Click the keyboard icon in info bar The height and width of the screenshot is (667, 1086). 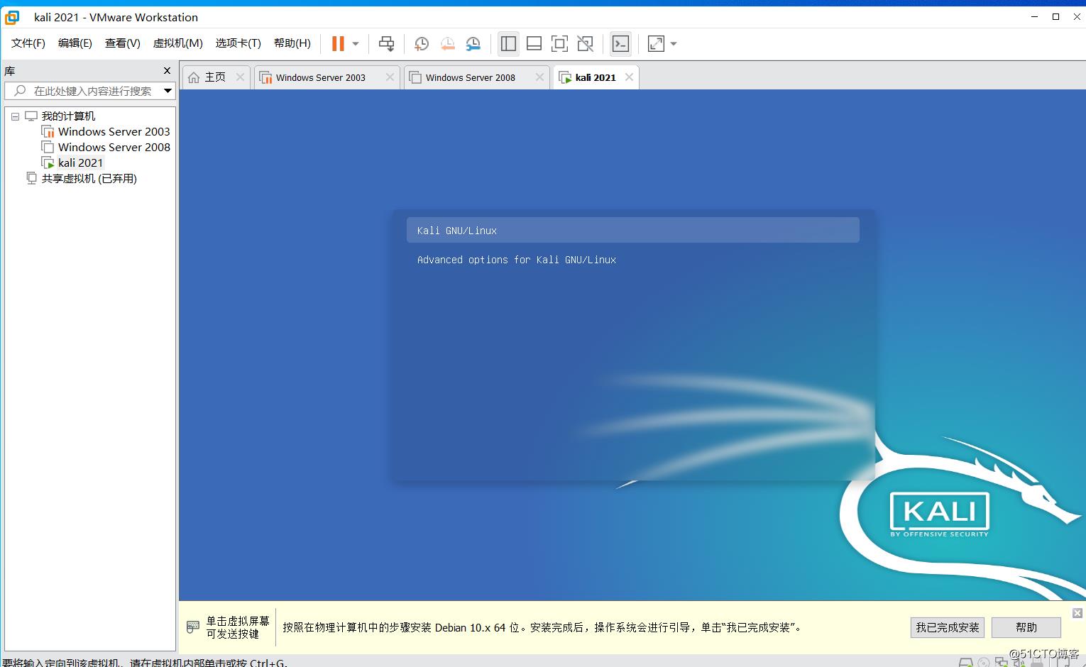(x=193, y=627)
